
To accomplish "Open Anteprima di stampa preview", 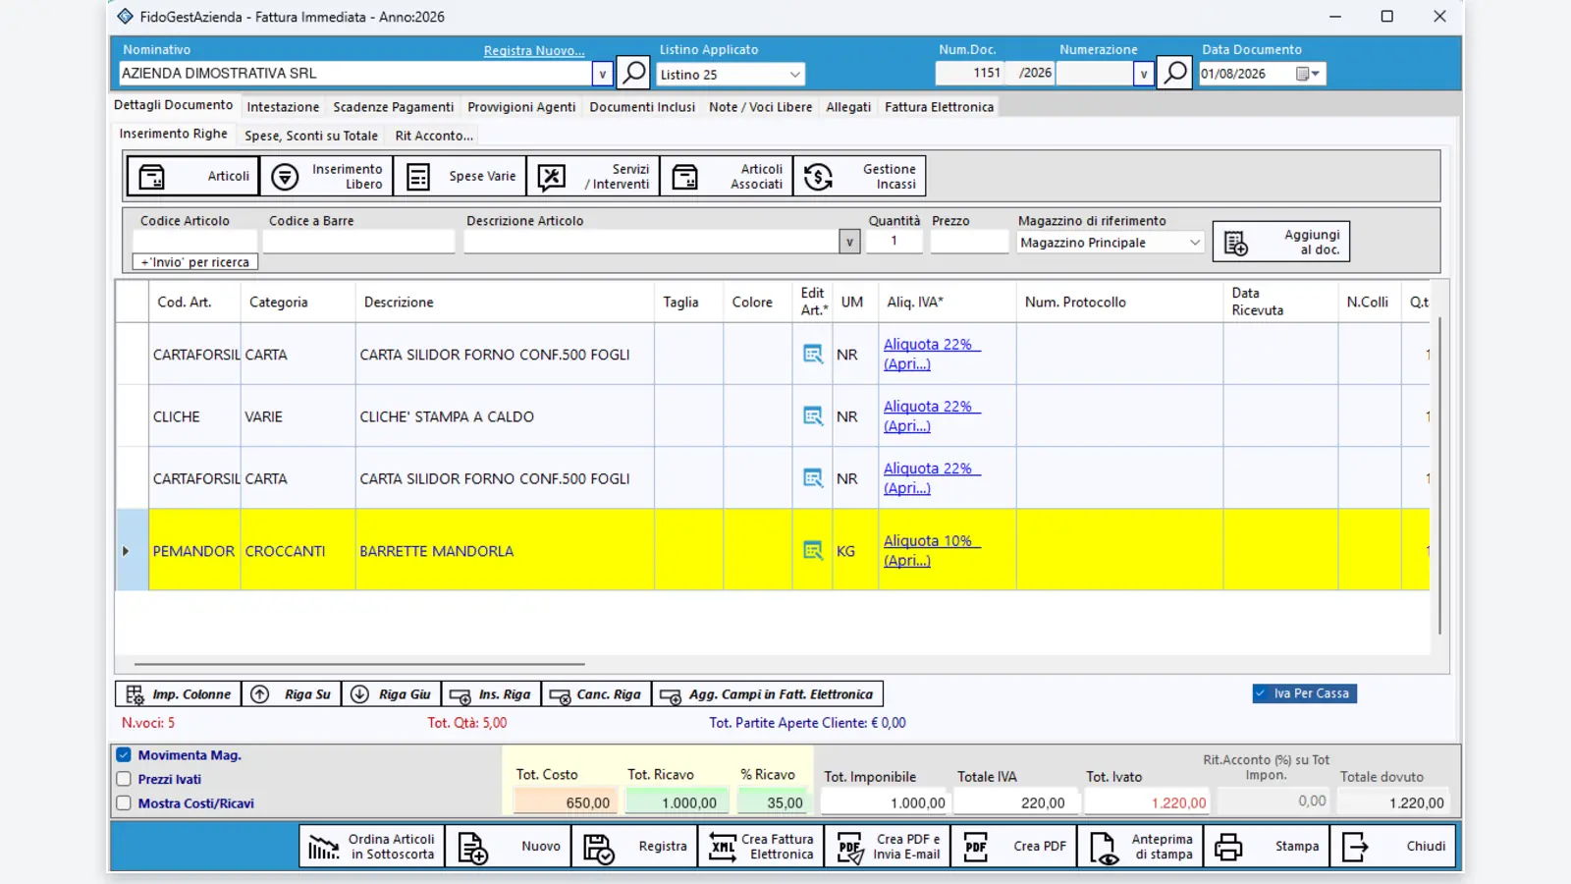I will (x=1140, y=847).
